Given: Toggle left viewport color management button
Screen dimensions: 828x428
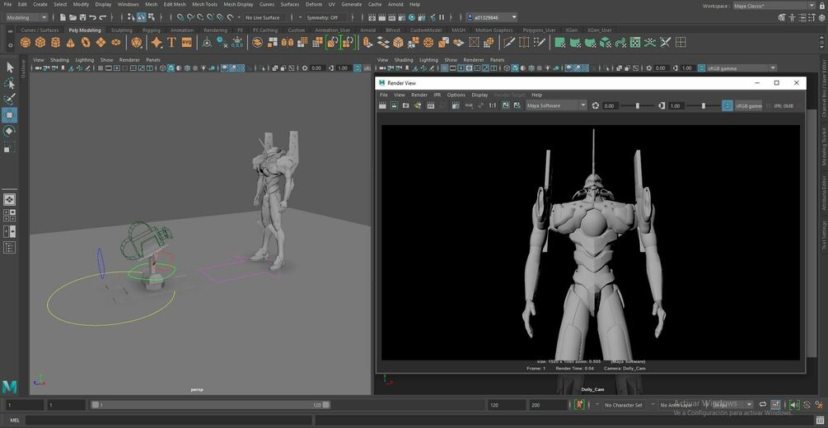Looking at the screenshot, I should (x=358, y=68).
